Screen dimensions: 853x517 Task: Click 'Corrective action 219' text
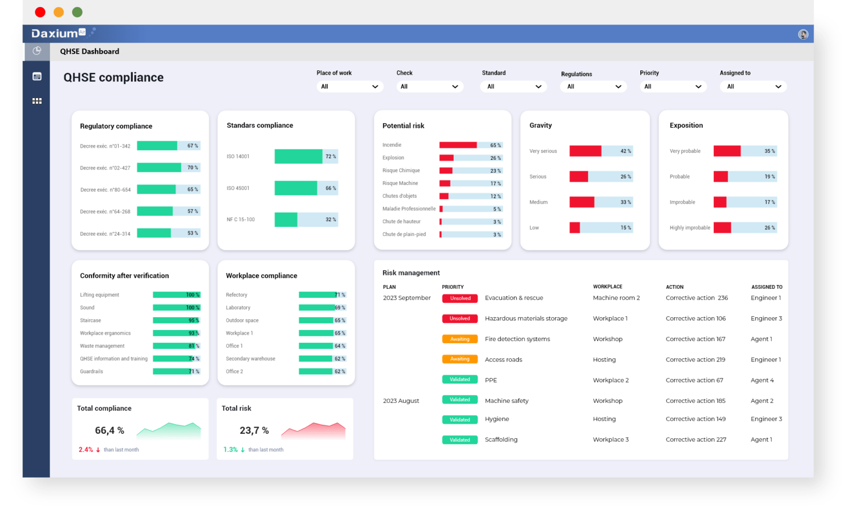(x=696, y=360)
